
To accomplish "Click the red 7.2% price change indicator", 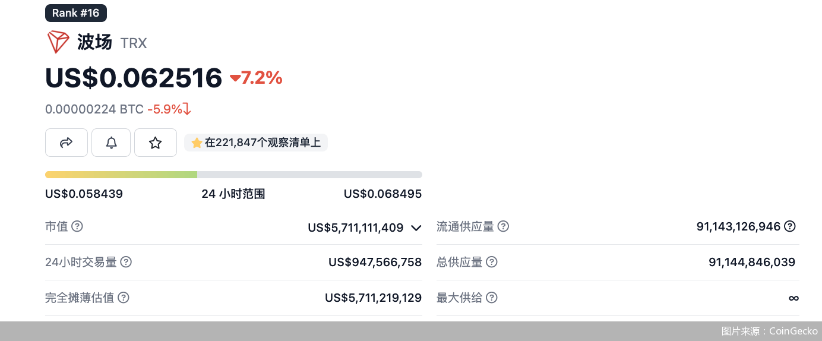I will pos(257,78).
